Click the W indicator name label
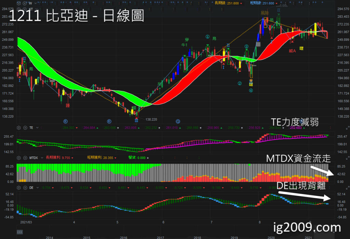Screen dimensions: 350x239 point(30,3)
